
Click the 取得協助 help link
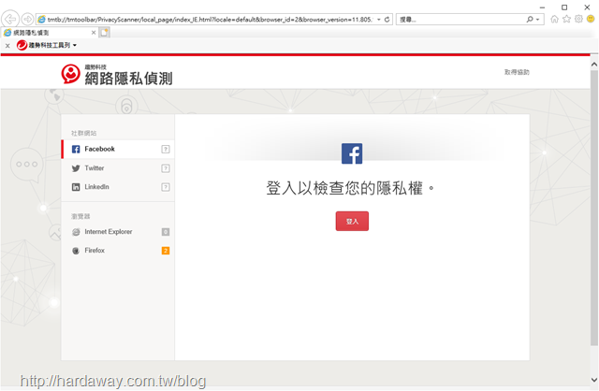517,72
